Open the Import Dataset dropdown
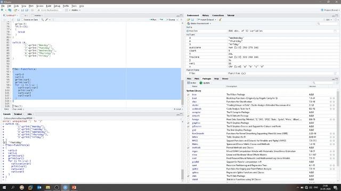Screen dimensions: 341x191 pos(206,20)
